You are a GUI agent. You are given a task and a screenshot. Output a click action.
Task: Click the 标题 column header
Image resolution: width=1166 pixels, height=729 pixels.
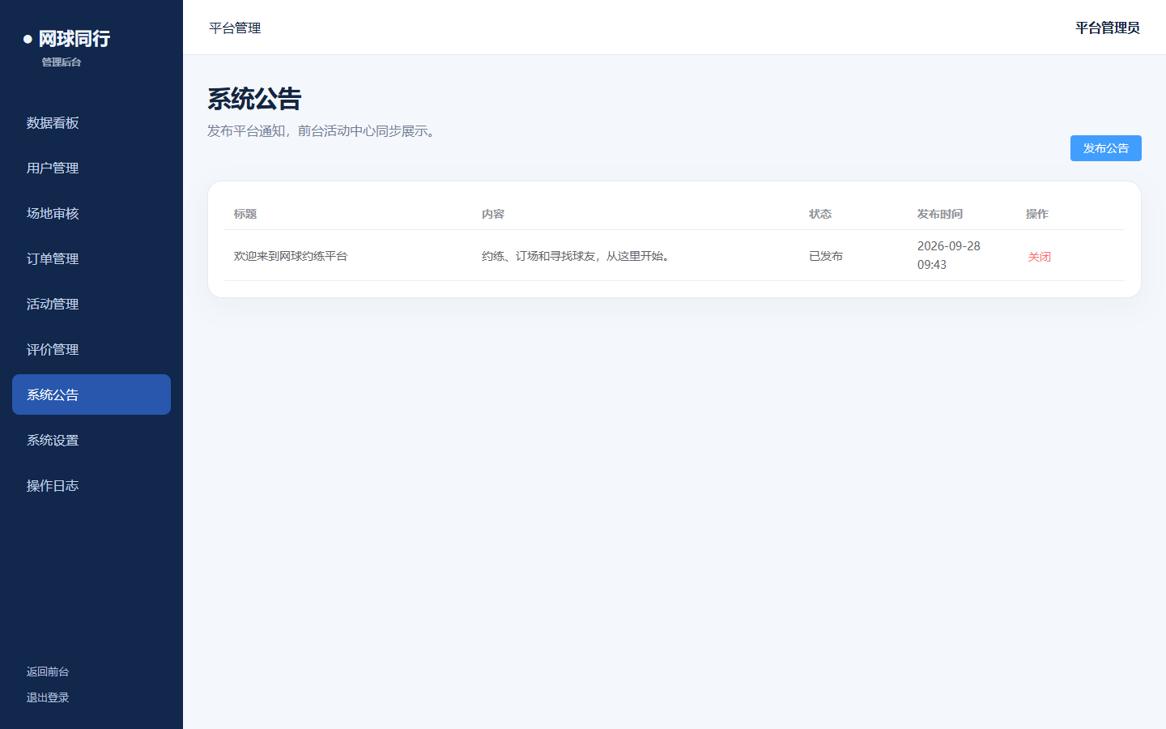[245, 214]
